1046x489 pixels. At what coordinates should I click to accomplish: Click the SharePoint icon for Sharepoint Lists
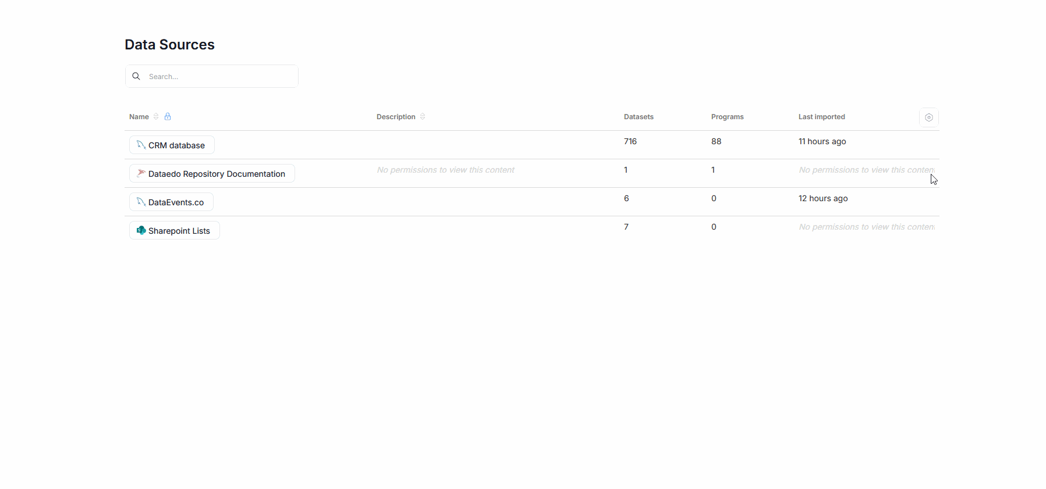141,230
